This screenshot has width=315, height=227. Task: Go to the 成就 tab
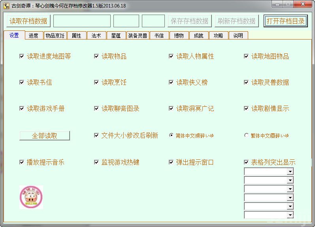198,36
